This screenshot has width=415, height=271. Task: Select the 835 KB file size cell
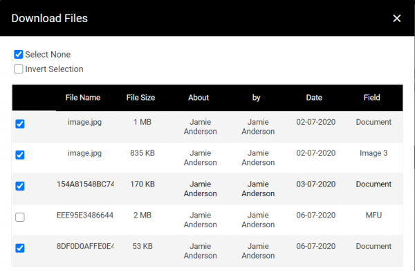pyautogui.click(x=142, y=153)
